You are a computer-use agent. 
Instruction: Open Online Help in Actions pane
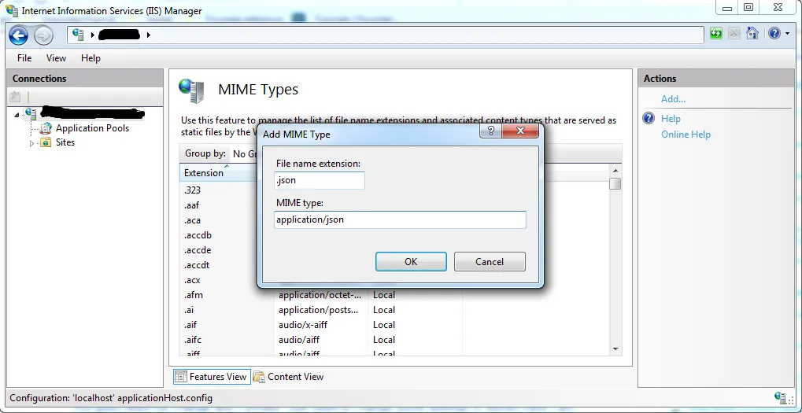pos(686,135)
